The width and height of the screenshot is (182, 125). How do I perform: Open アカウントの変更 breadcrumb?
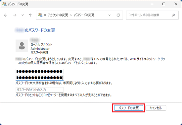58,15
